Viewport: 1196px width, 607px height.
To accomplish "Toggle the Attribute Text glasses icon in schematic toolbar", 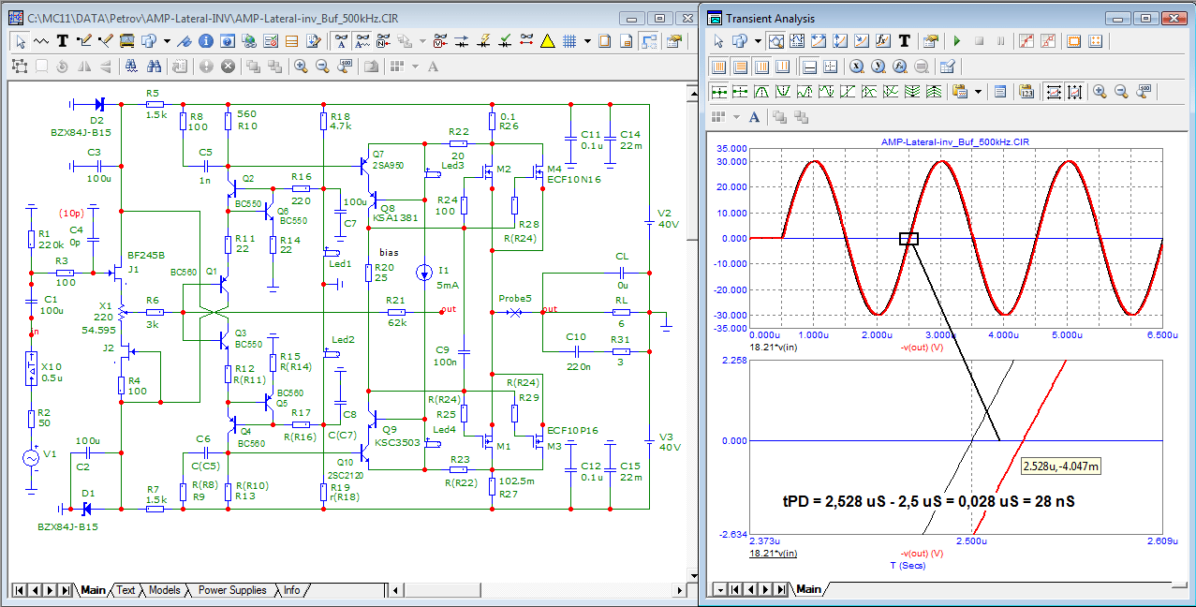I will click(x=362, y=41).
